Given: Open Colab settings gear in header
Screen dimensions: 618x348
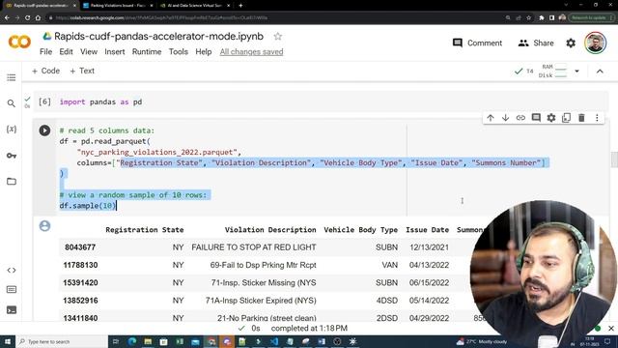Looking at the screenshot, I should point(571,43).
